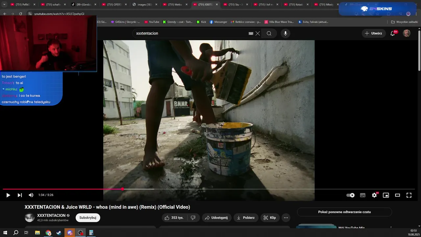Click the address bar URL
Viewport: 421px width, 237px height.
(59, 14)
